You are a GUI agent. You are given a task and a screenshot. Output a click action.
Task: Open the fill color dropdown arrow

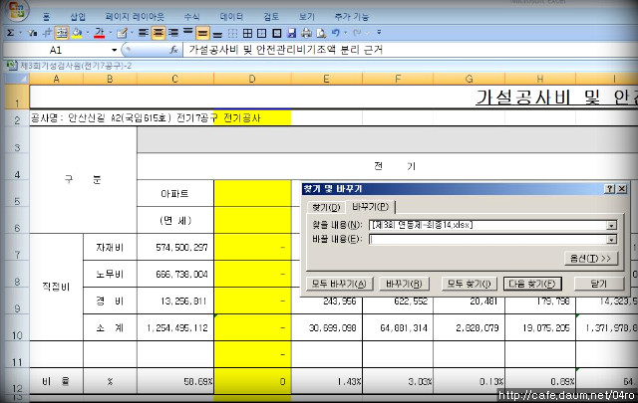(x=87, y=33)
